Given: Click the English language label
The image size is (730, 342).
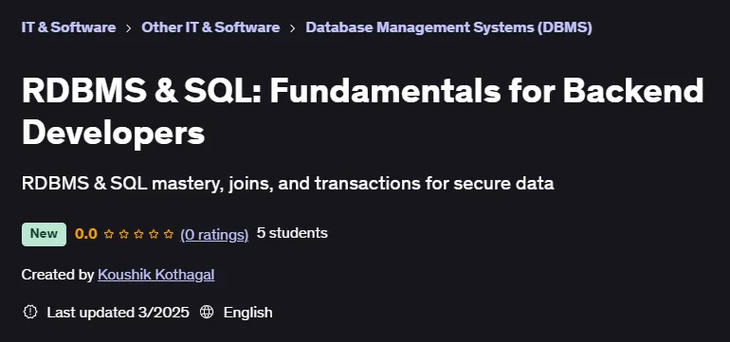Looking at the screenshot, I should pyautogui.click(x=247, y=313).
